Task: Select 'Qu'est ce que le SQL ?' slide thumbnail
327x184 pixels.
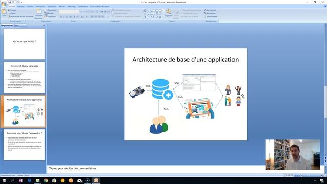Action: pyautogui.click(x=25, y=44)
